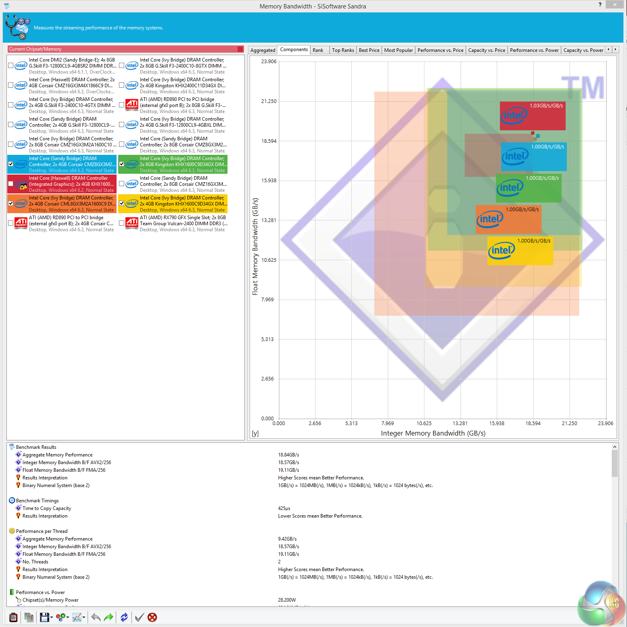Open the dropdown arrow next to Save icon
The width and height of the screenshot is (627, 627).
click(51, 617)
